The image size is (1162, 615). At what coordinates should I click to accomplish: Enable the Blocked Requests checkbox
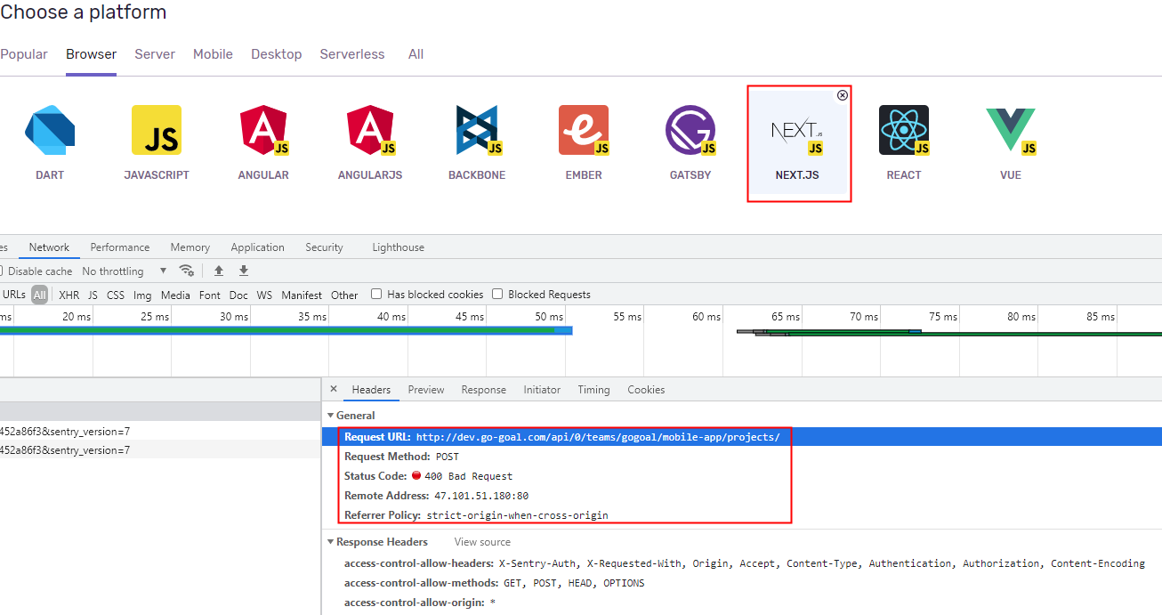(497, 294)
